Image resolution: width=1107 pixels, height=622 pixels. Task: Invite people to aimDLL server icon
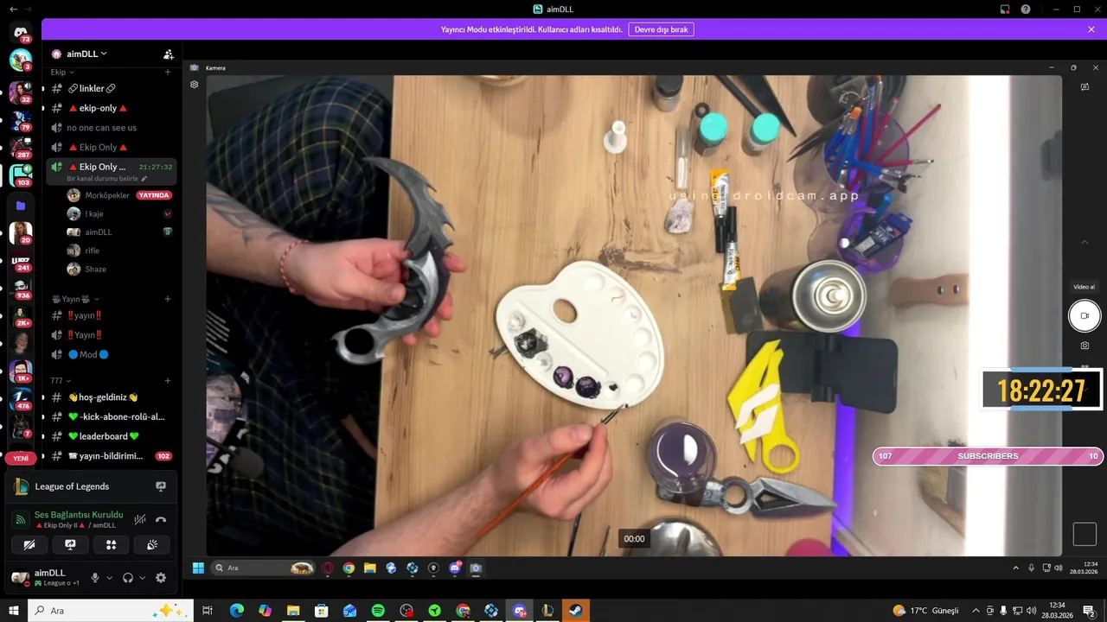coord(169,54)
